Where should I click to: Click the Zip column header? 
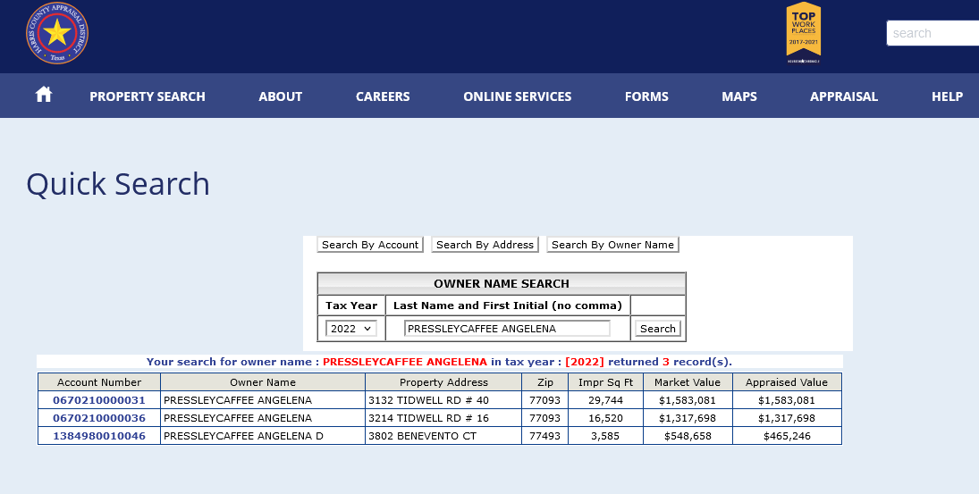click(545, 382)
